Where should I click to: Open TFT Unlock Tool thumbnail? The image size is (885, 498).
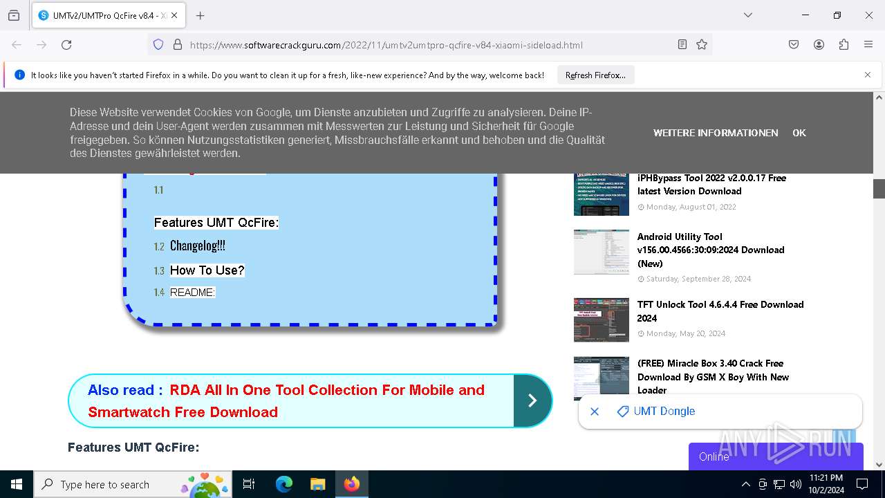coord(602,320)
